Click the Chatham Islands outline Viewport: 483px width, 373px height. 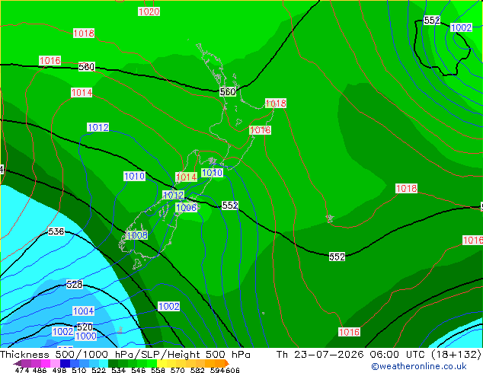[x=330, y=218]
